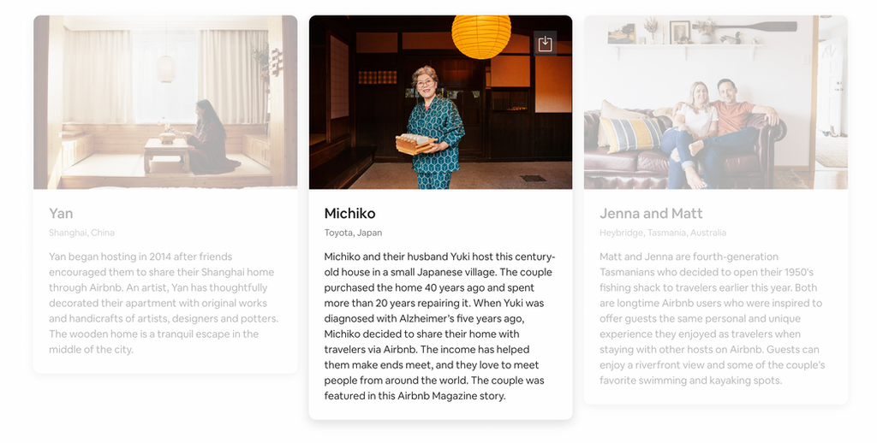This screenshot has height=443, width=877.
Task: Click Matt and Jenna's fishing shack description
Action: [712, 318]
